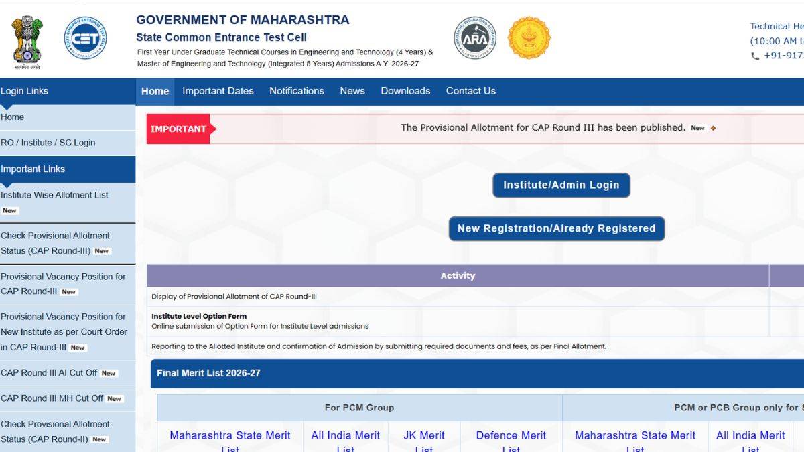Open the Important Dates menu item
This screenshot has height=452, width=804.
click(218, 91)
